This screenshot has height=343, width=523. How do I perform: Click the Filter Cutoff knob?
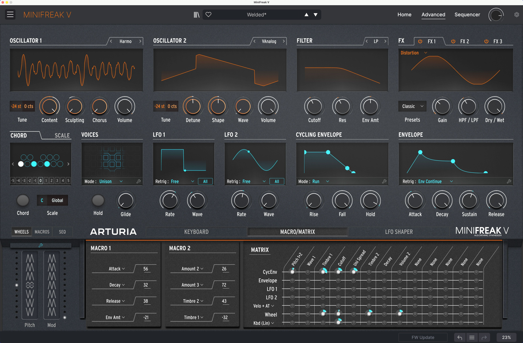[x=314, y=106]
